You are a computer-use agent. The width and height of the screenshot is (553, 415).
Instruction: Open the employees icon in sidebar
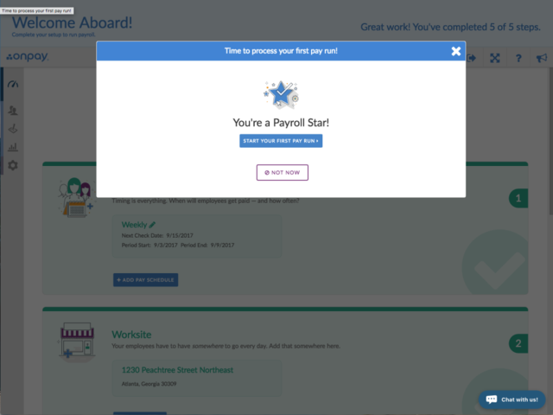[13, 111]
